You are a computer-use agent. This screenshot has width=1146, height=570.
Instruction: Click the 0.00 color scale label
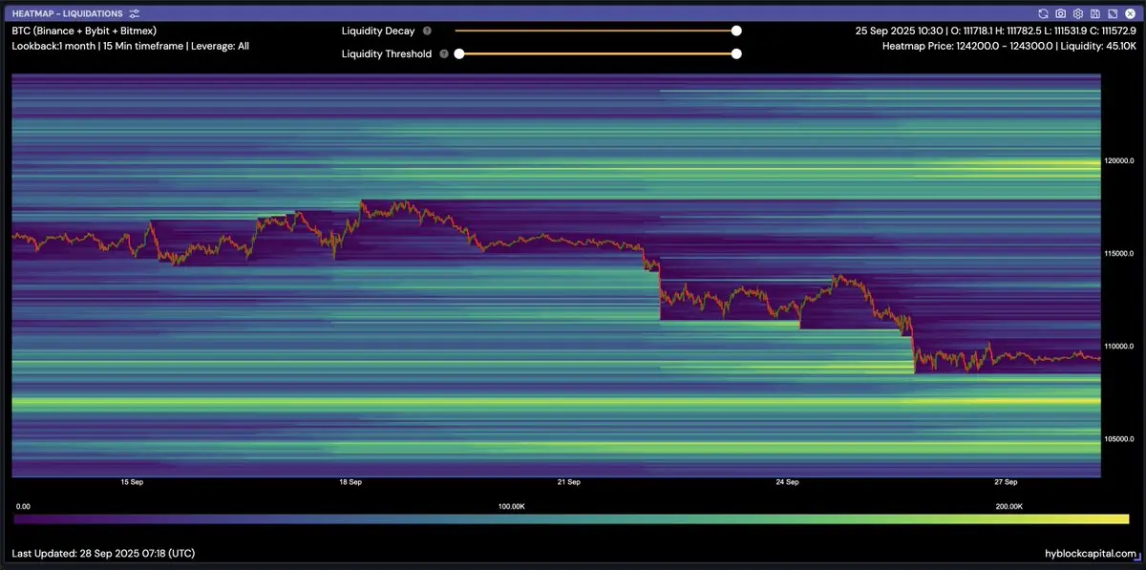click(23, 506)
